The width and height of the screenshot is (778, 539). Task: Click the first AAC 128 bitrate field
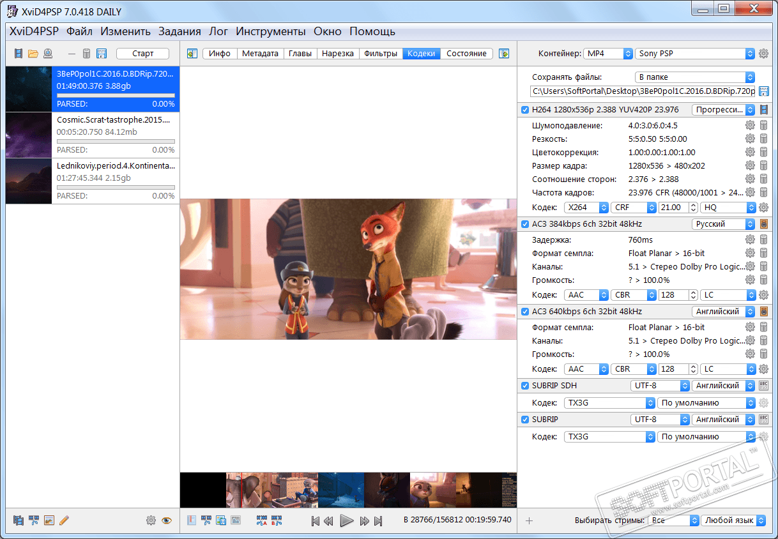tap(678, 295)
